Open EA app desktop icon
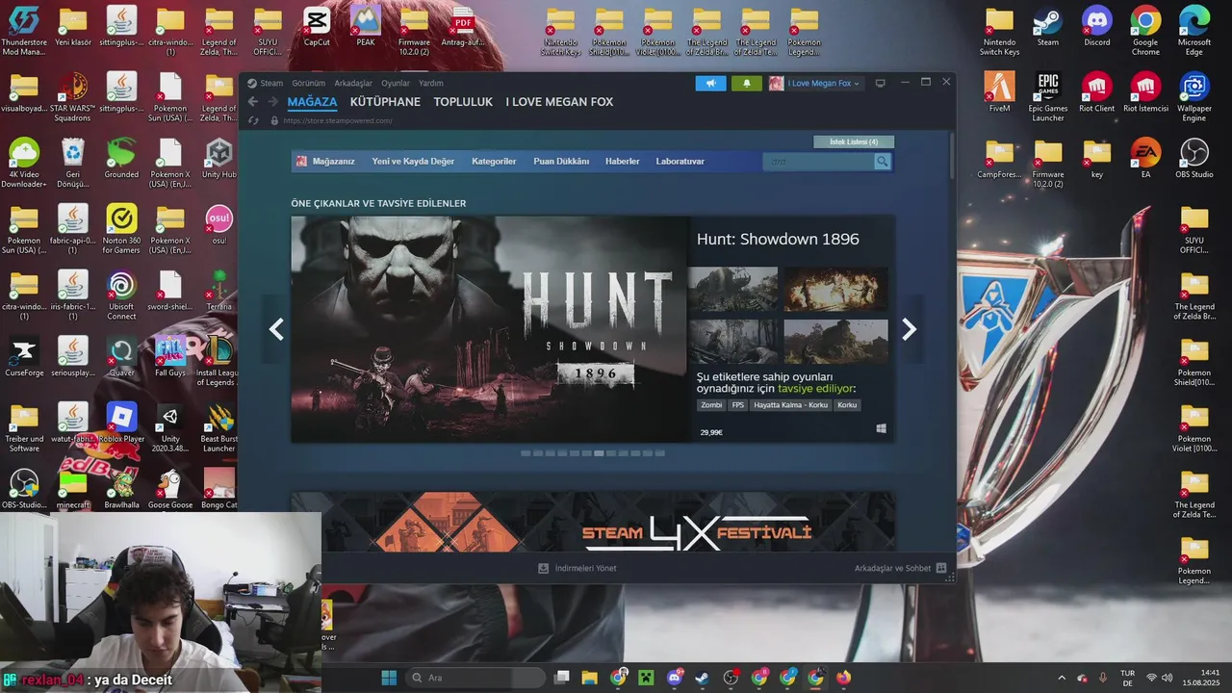 (1145, 159)
